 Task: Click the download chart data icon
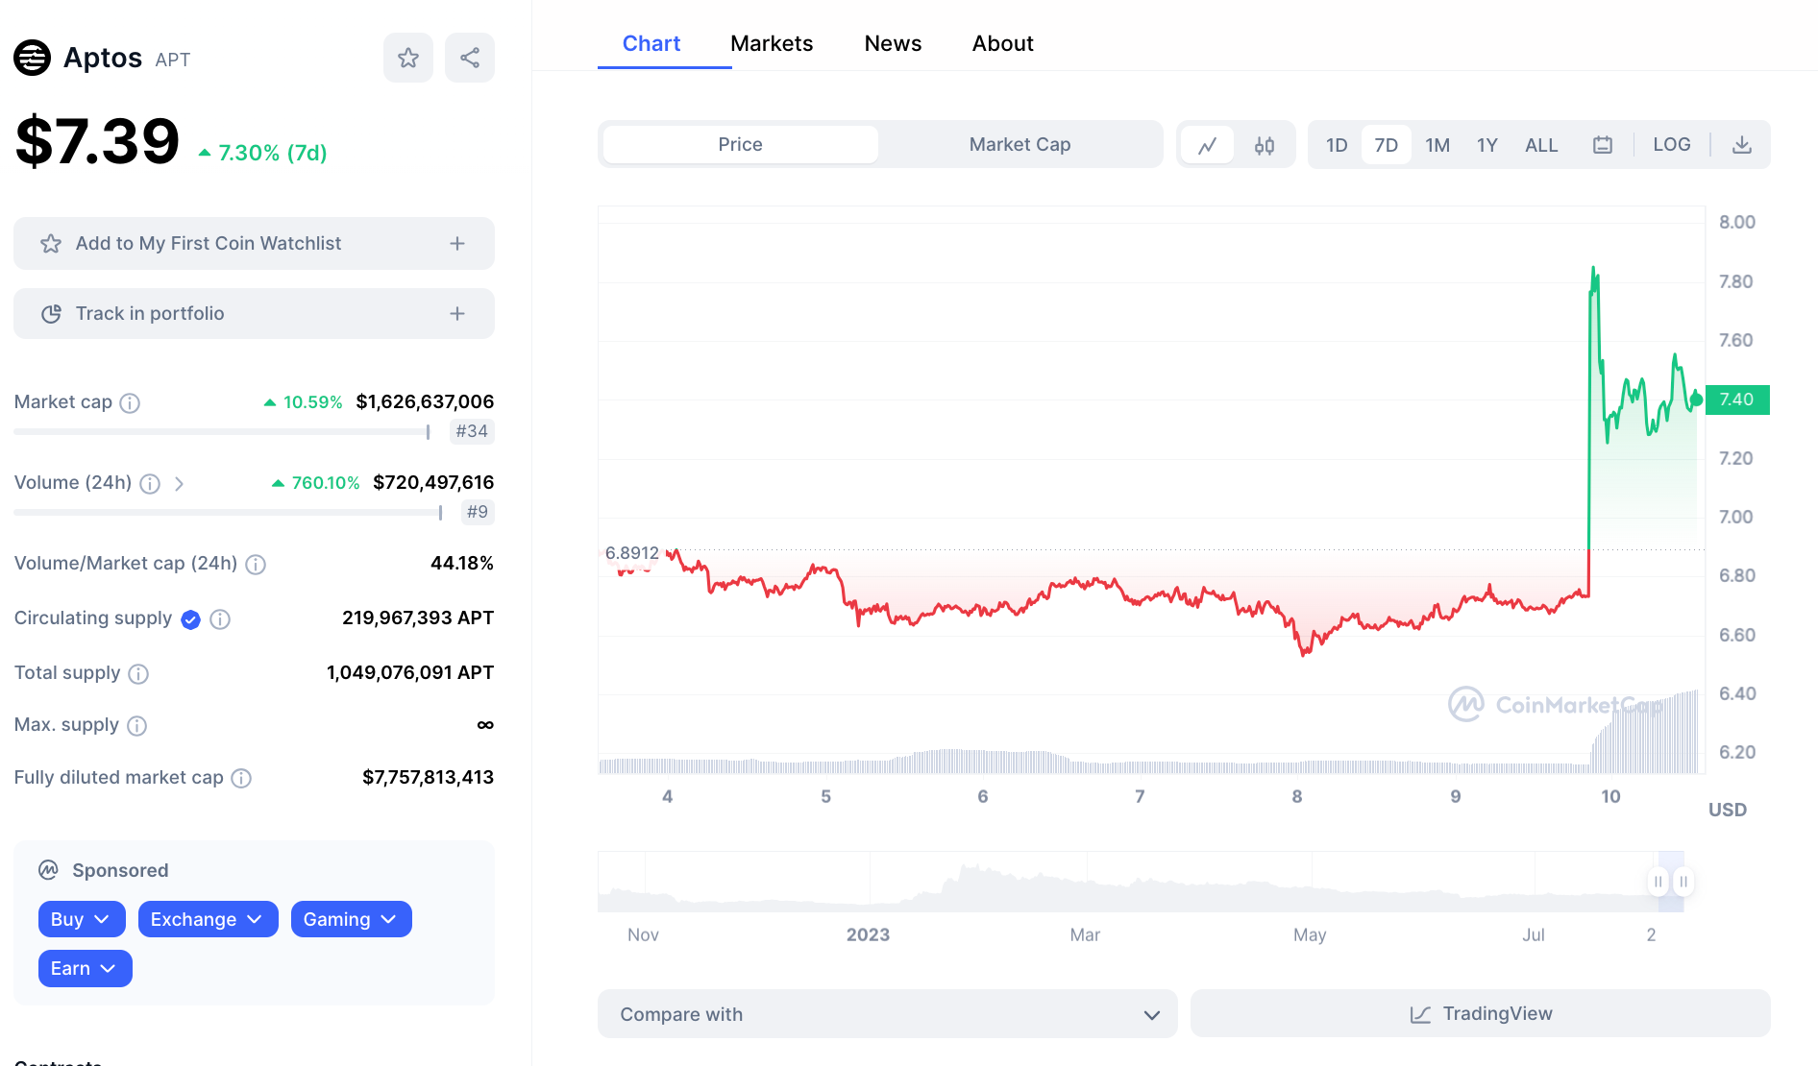pyautogui.click(x=1742, y=145)
